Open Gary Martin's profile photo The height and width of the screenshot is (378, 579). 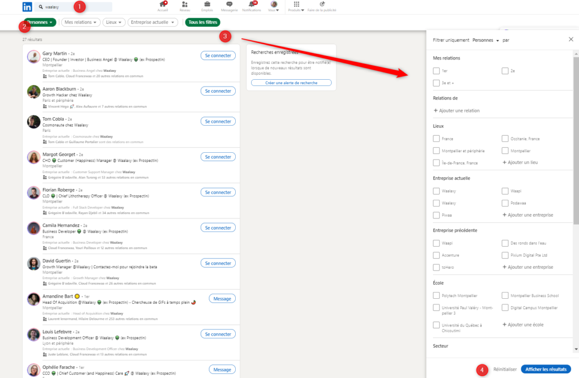(33, 57)
